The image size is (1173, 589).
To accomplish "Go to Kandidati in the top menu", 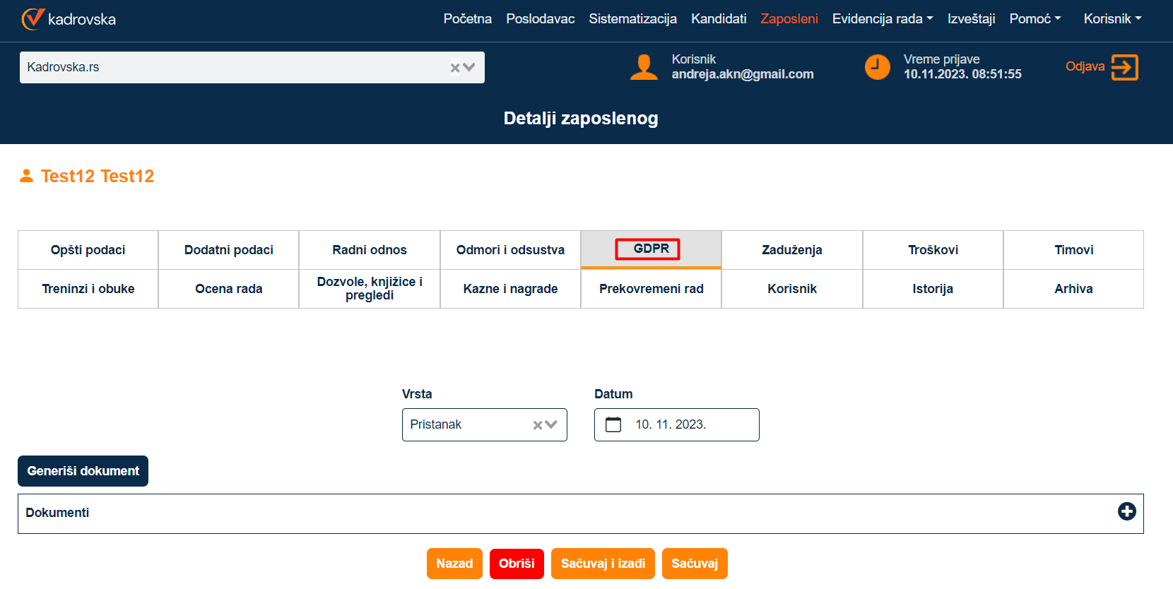I will 719,19.
